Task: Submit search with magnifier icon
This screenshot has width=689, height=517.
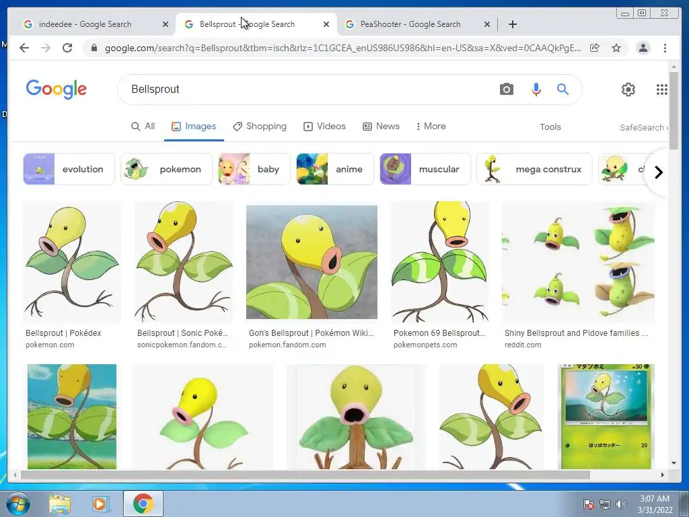Action: coord(563,90)
